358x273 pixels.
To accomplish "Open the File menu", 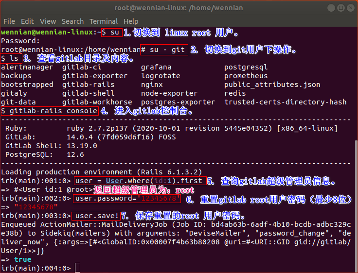I will 9,21.
